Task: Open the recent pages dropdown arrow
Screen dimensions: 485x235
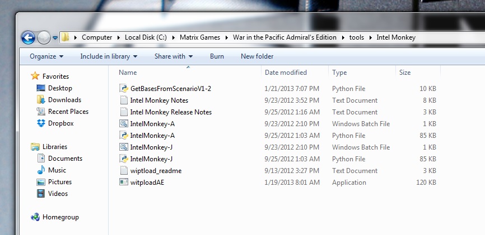Action: coord(55,38)
